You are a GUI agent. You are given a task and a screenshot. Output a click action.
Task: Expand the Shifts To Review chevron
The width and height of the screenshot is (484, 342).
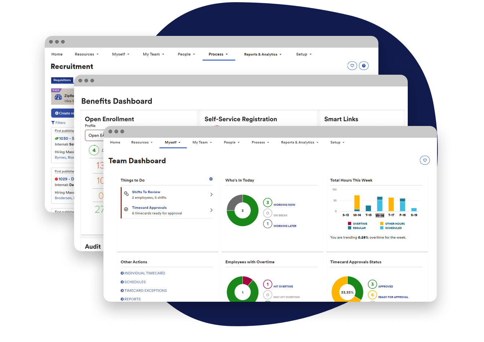[x=211, y=194]
